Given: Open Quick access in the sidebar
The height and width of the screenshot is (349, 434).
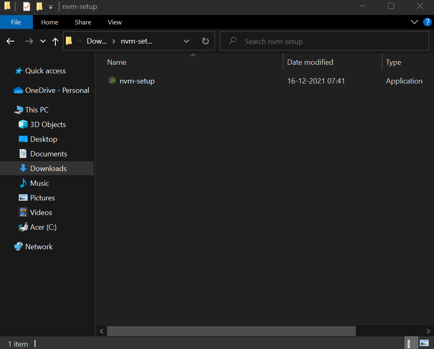Looking at the screenshot, I should pos(45,71).
